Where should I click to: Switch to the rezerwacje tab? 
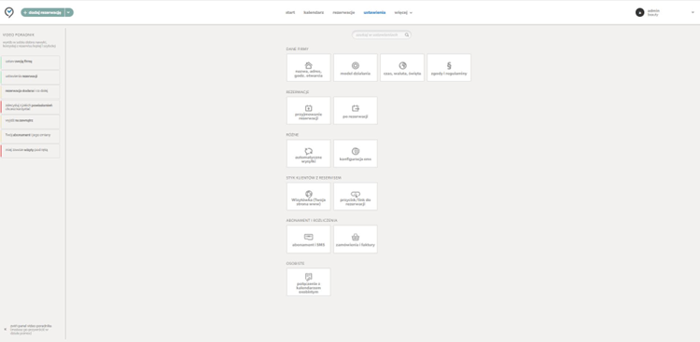pos(343,12)
